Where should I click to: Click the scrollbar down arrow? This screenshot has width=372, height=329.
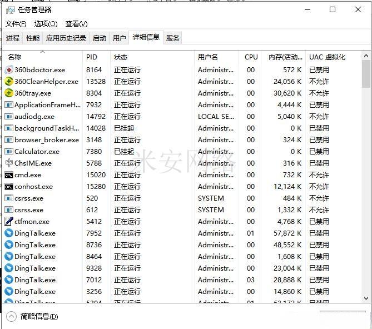[366, 298]
